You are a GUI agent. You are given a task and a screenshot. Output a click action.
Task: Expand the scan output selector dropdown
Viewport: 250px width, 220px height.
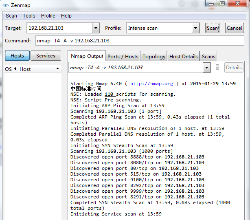click(x=206, y=68)
